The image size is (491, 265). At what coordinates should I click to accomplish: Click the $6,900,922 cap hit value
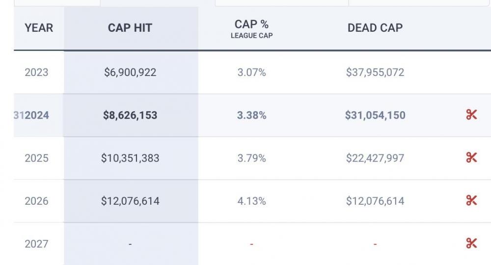click(130, 72)
